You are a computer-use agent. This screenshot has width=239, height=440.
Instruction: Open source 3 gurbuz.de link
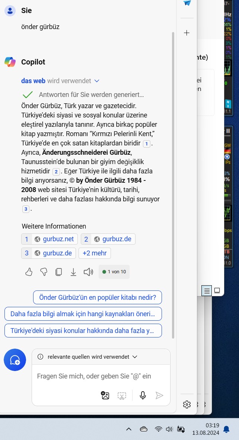[48, 253]
